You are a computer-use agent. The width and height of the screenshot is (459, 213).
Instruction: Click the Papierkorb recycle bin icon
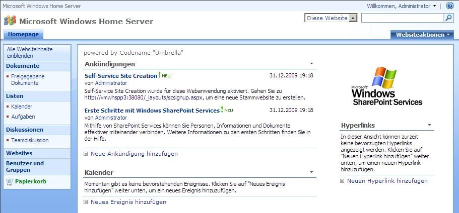[x=10, y=182]
